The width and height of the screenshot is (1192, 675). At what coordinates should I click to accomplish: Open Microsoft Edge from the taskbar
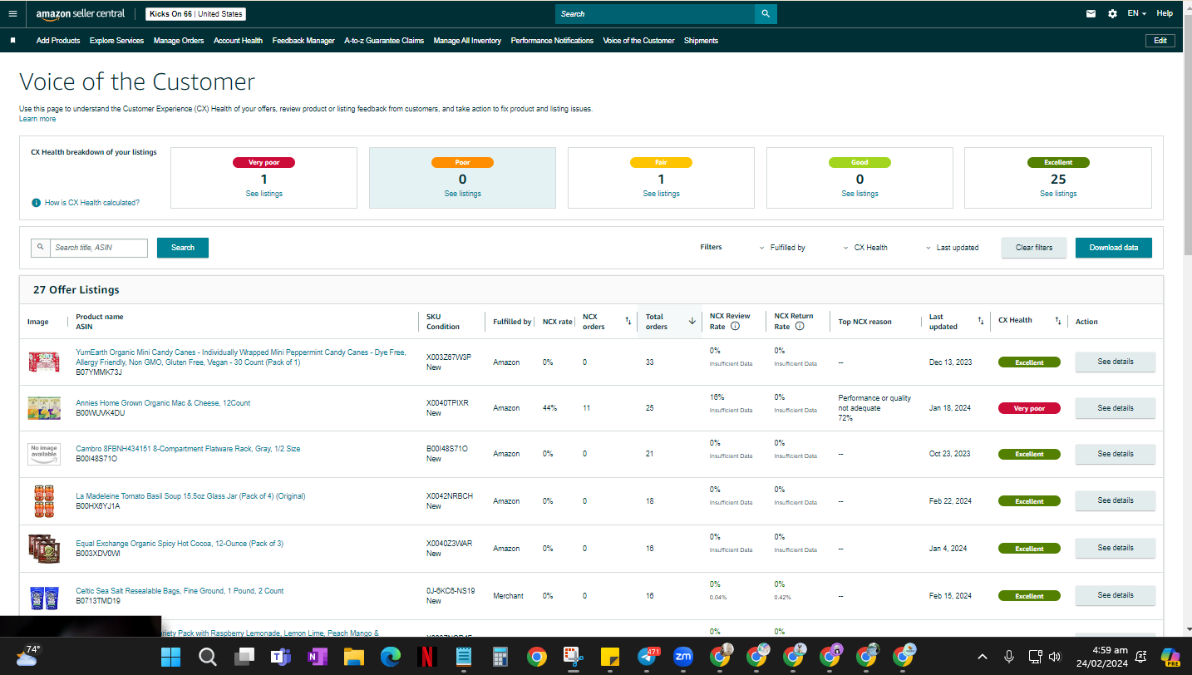[x=391, y=657]
